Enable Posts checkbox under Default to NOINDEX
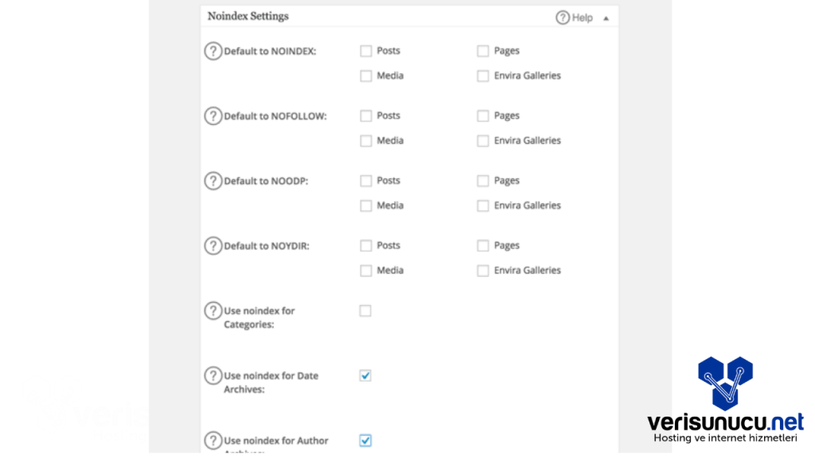The image size is (815, 458). point(366,51)
